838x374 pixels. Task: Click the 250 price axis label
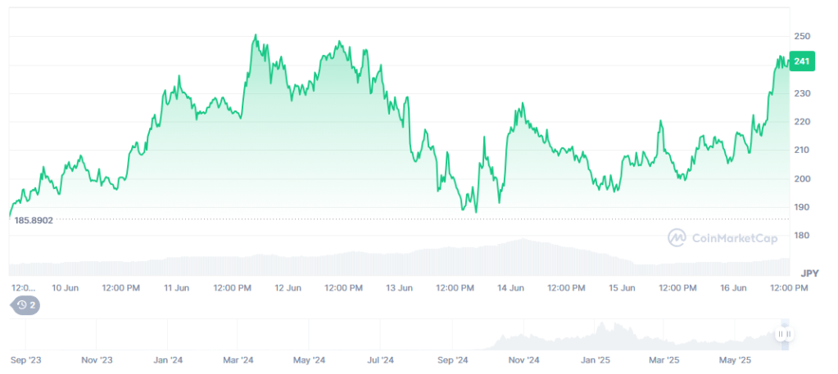(x=802, y=37)
